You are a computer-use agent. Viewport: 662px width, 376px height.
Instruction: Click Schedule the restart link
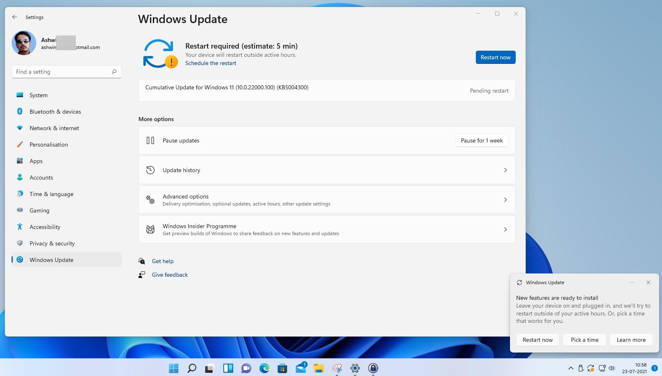[211, 63]
